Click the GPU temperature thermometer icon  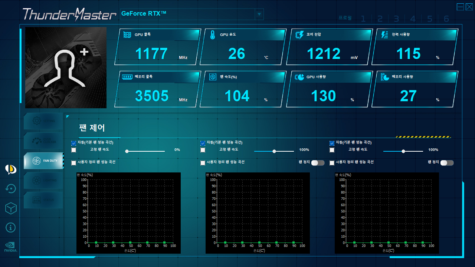coord(213,35)
